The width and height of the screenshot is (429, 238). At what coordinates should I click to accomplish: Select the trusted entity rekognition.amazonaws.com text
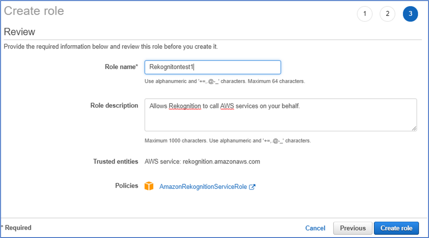click(x=221, y=162)
